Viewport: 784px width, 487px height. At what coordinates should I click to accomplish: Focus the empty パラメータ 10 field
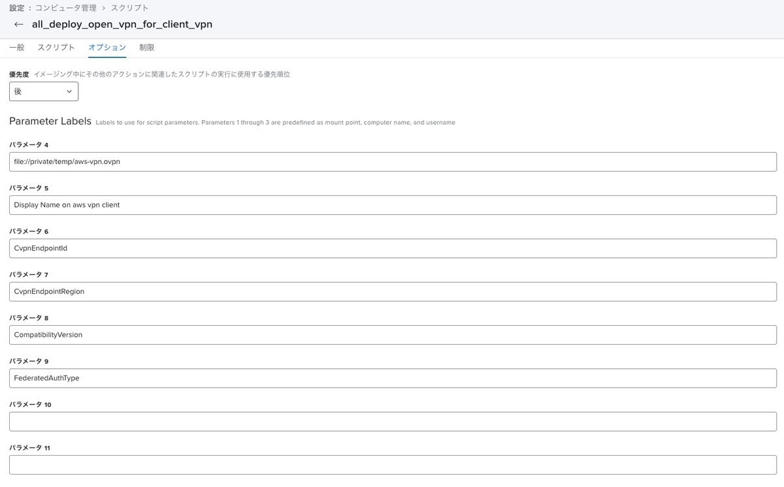pos(393,421)
